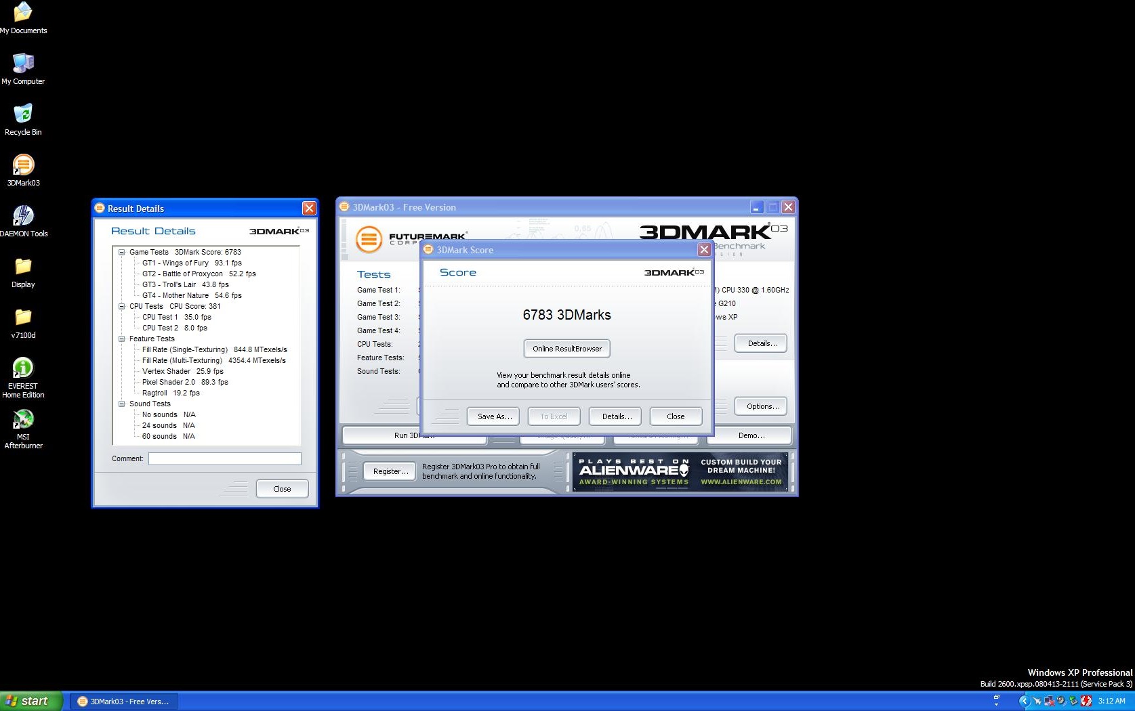Show hidden tray icons with arrow

click(1025, 701)
